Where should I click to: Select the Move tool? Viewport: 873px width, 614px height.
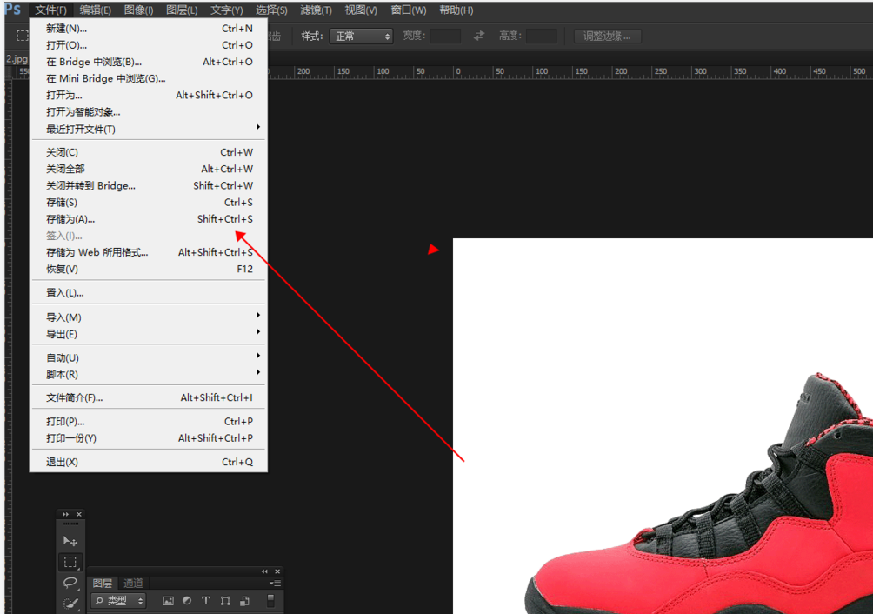click(x=70, y=541)
